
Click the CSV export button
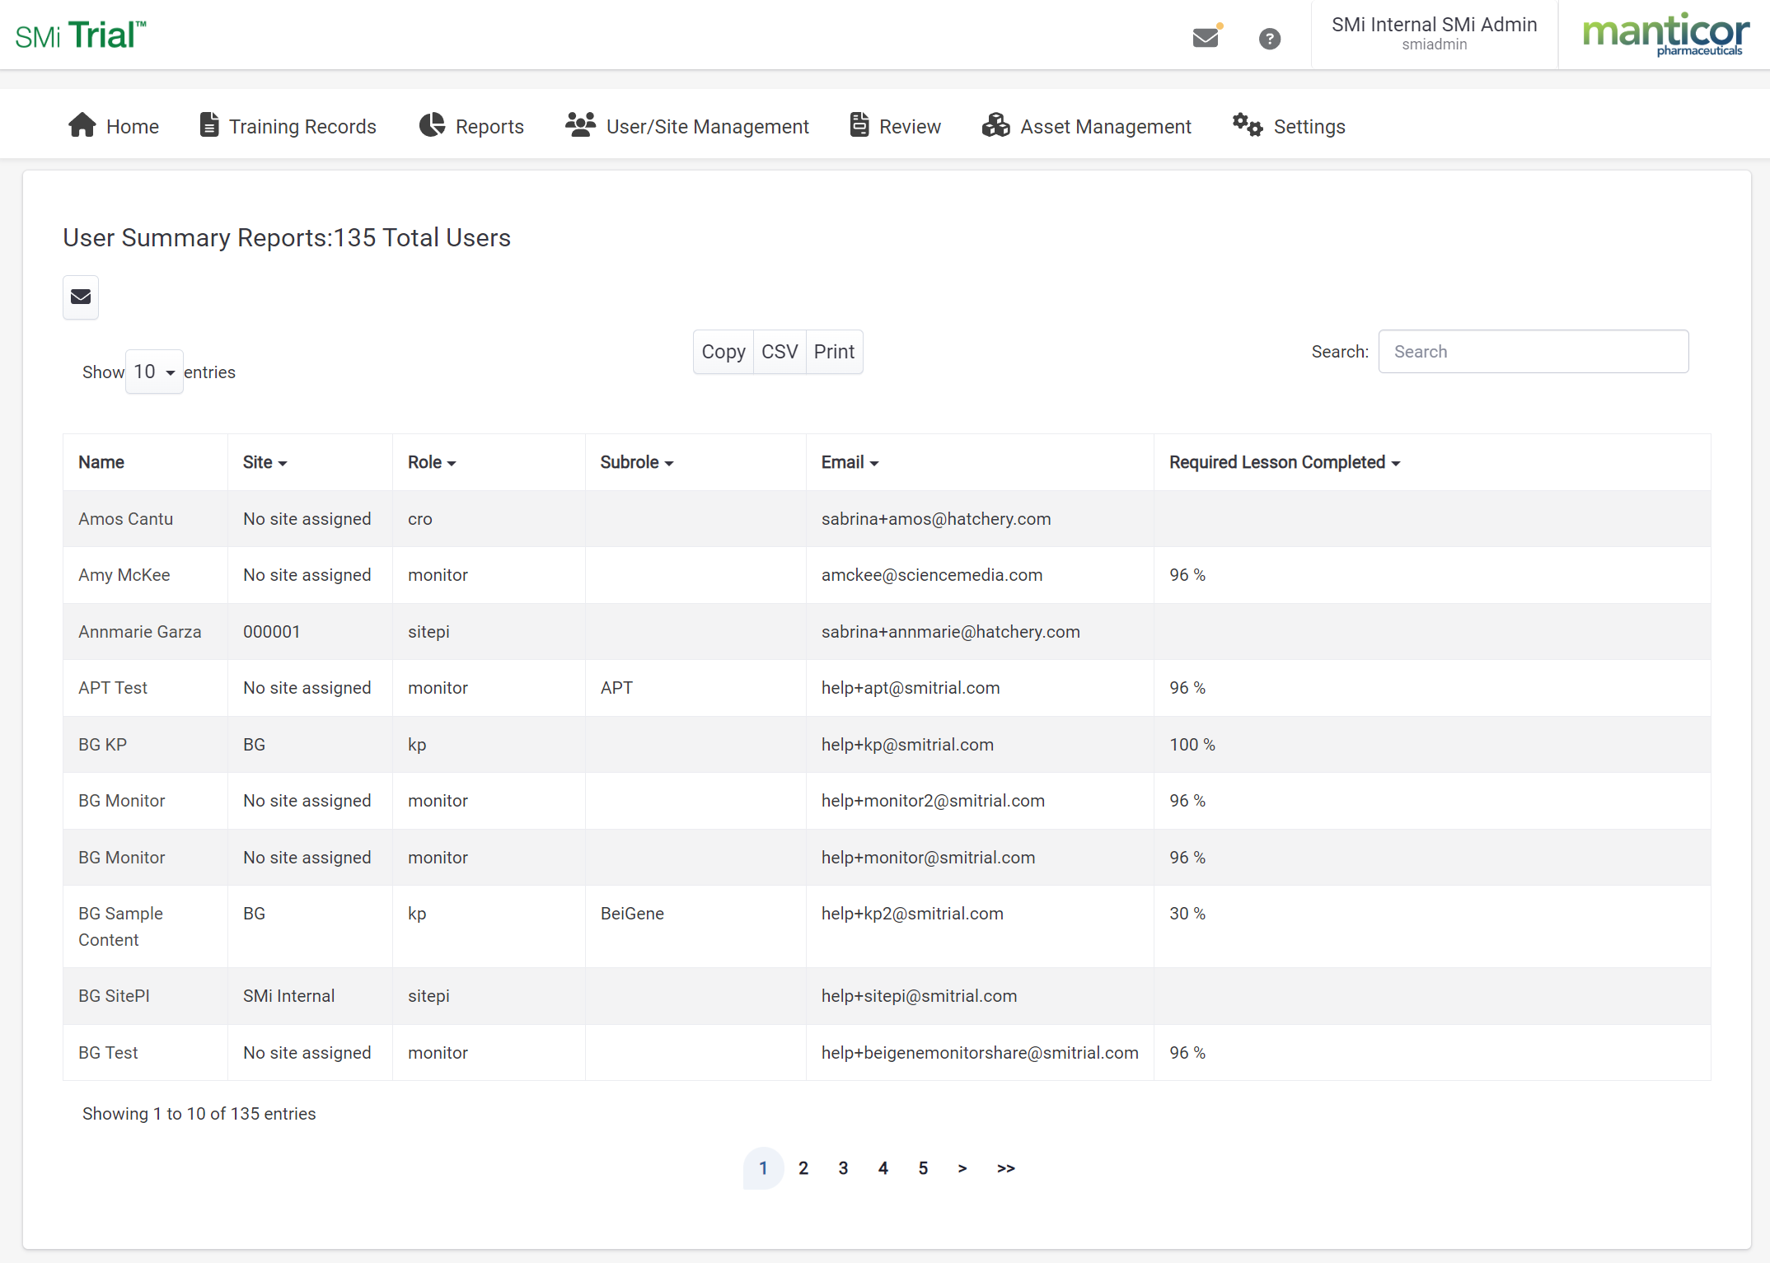779,352
